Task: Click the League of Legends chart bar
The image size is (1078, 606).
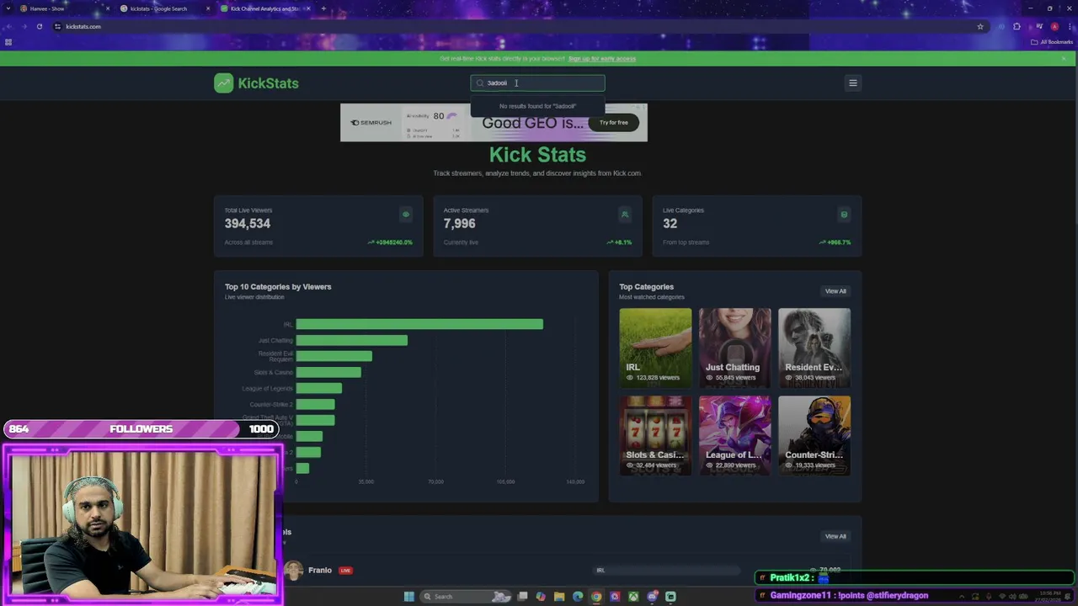Action: 318,388
